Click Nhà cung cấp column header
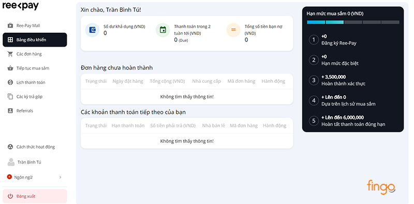Image resolution: width=414 pixels, height=204 pixels. (x=206, y=81)
